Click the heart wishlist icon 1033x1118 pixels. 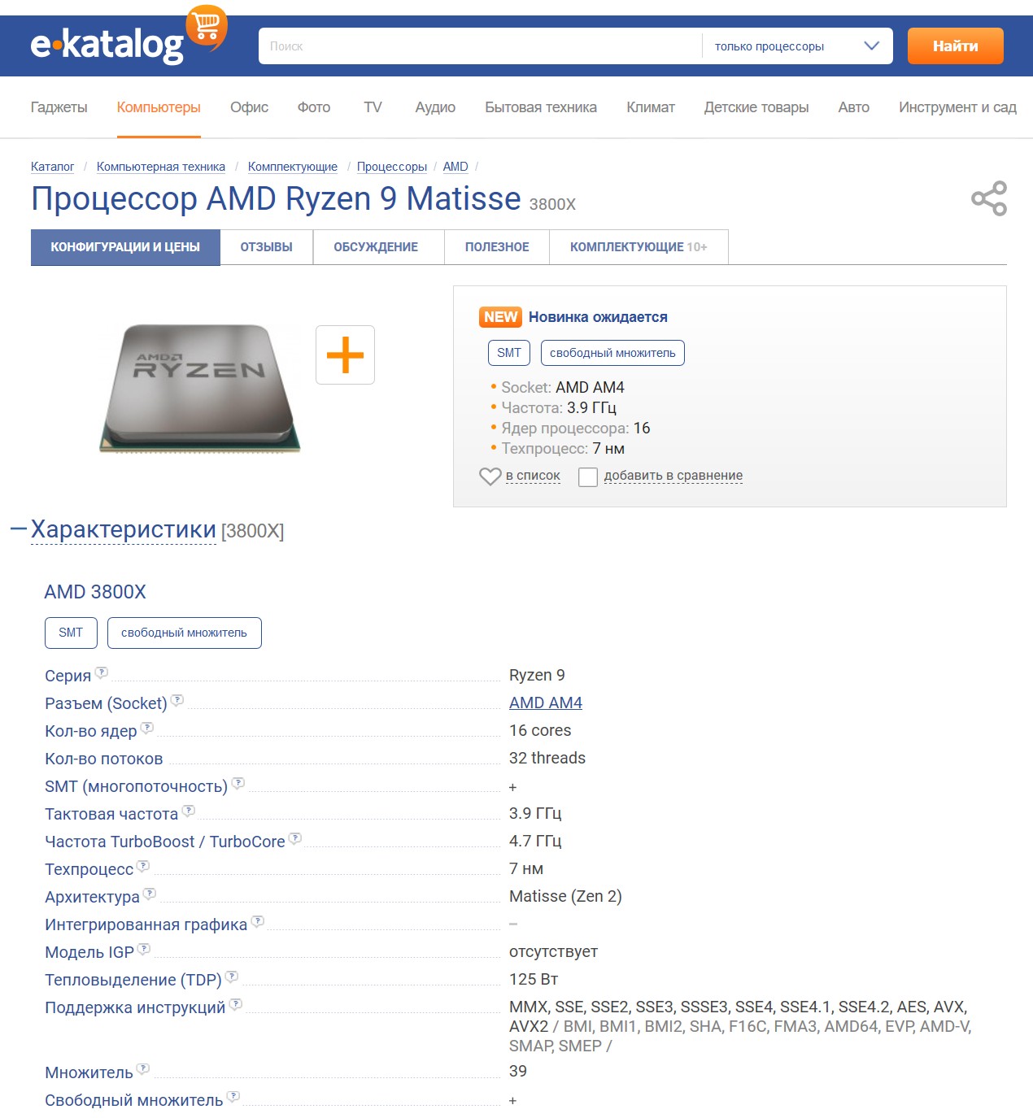click(x=490, y=476)
